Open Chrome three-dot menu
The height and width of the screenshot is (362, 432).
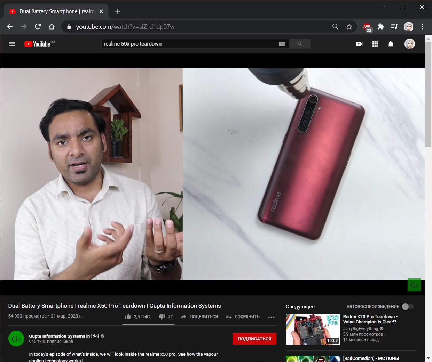422,27
